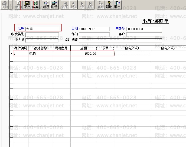
Task: Go to next record with 下张
Action: point(82,5)
